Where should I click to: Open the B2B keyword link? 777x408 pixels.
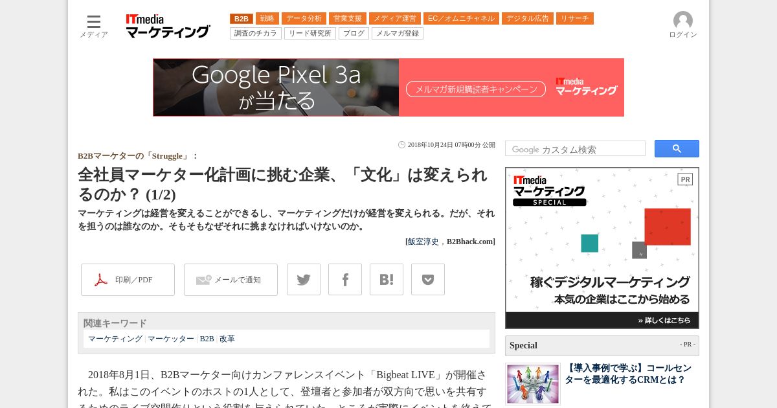(207, 339)
